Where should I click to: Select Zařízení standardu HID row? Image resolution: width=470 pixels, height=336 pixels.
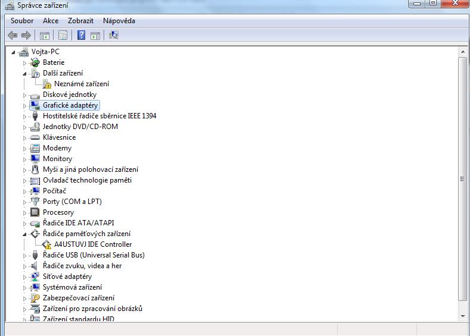pos(79,319)
